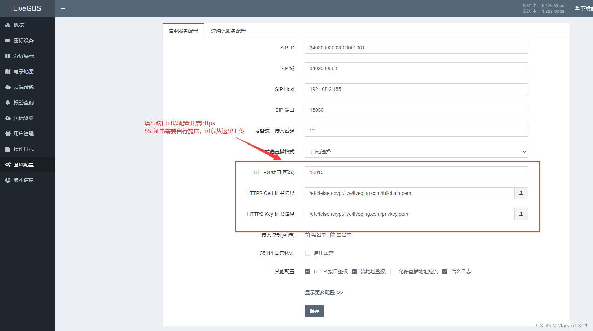Click the LiveGBS logo link
The height and width of the screenshot is (331, 593).
point(27,8)
